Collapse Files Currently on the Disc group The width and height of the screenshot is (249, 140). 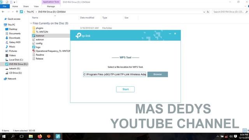tap(31, 23)
